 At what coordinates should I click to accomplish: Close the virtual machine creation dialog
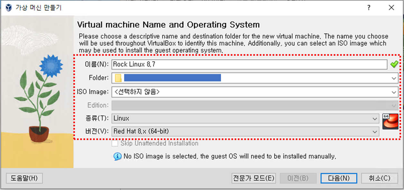(x=391, y=8)
